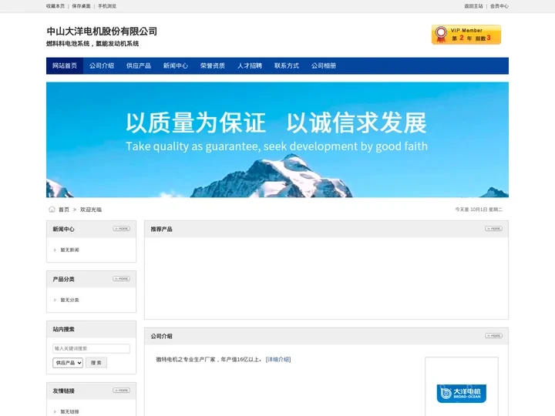
Task: Click 首页 in breadcrumb
Action: click(64, 210)
